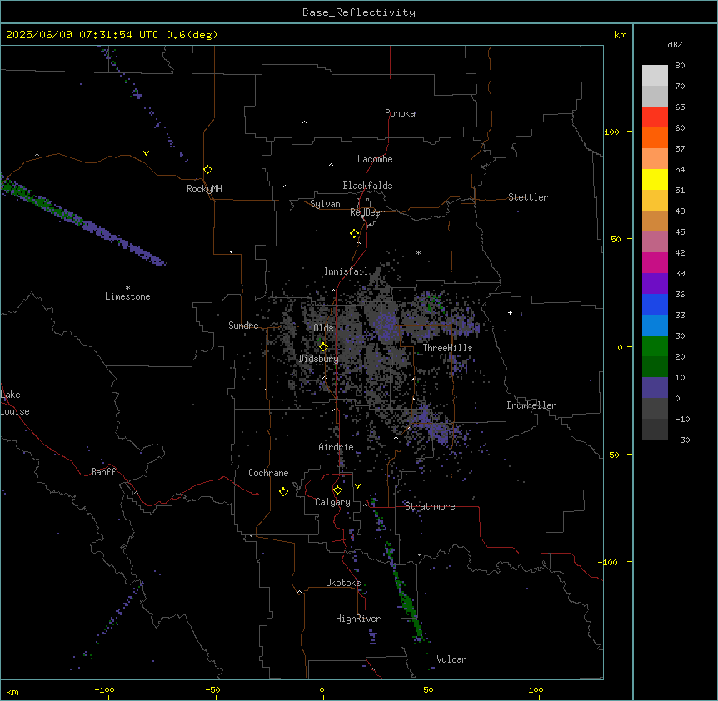Click the RedDeer city label
Image resolution: width=718 pixels, height=701 pixels.
click(366, 212)
